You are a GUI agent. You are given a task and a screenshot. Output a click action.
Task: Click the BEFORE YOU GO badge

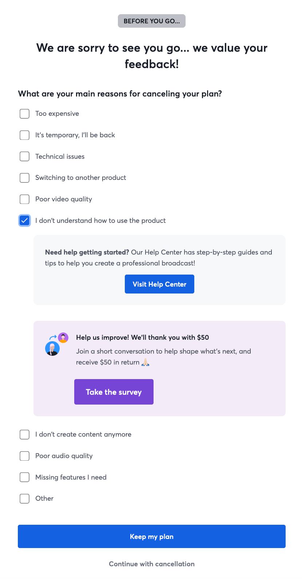tap(152, 21)
